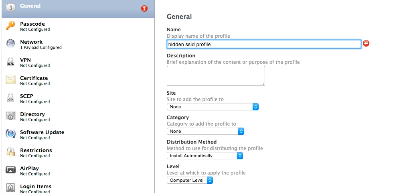Click the red arrow icon beside Name field
The image size is (403, 193).
[366, 44]
